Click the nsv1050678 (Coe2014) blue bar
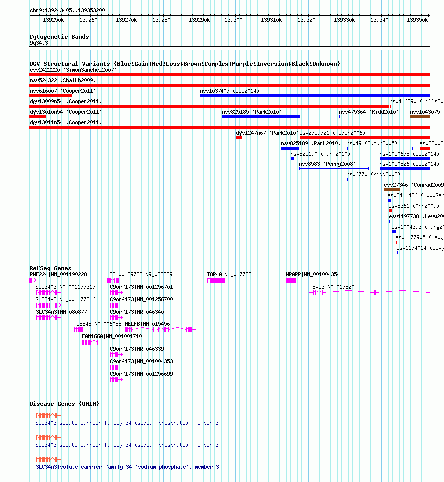This screenshot has height=482, width=444. pyautogui.click(x=405, y=159)
